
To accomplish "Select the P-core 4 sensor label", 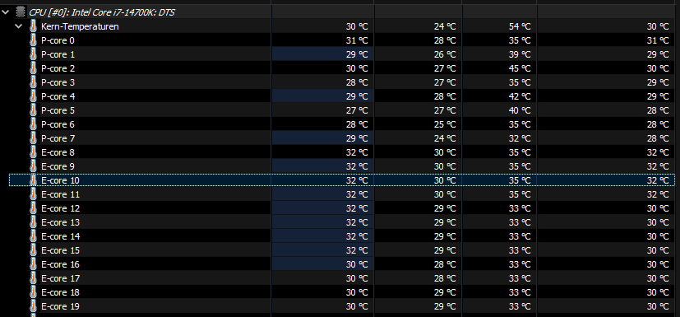I will [x=58, y=96].
